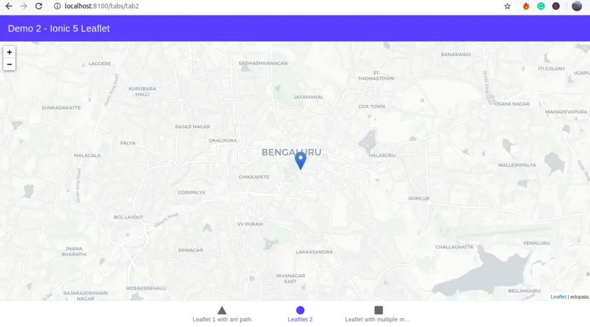This screenshot has height=327, width=590.
Task: Click the JAYAMAHAL map label
Action: [x=308, y=97]
